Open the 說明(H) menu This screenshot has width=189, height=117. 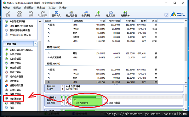[x=63, y=8]
